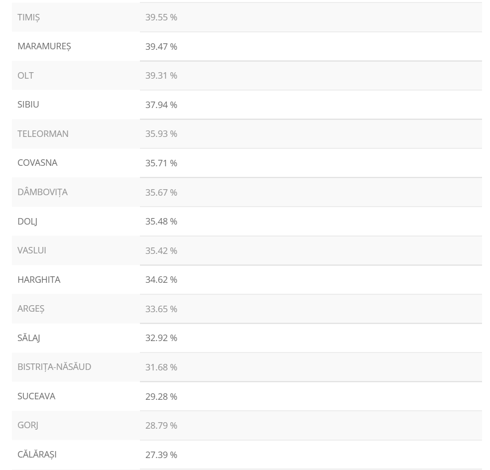
Task: Click the VASLUI county cell
Action: [x=32, y=250]
